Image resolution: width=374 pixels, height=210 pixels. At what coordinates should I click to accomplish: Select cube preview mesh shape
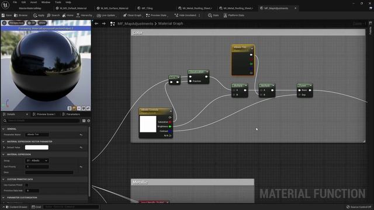pos(84,108)
